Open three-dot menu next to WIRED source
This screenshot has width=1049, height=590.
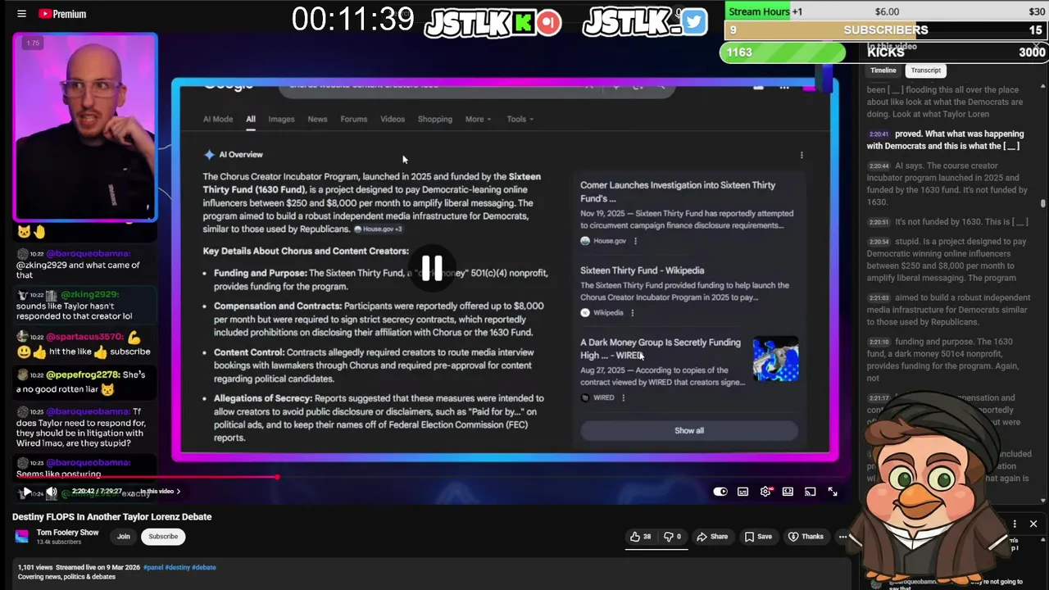point(623,398)
